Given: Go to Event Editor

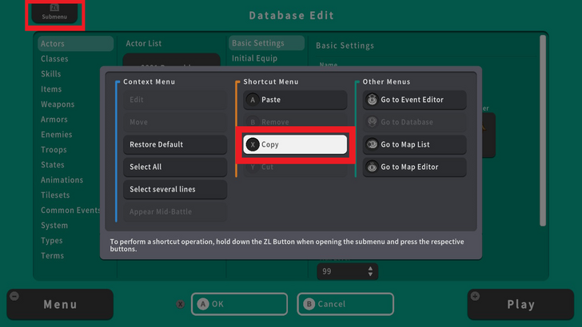Looking at the screenshot, I should click(414, 100).
